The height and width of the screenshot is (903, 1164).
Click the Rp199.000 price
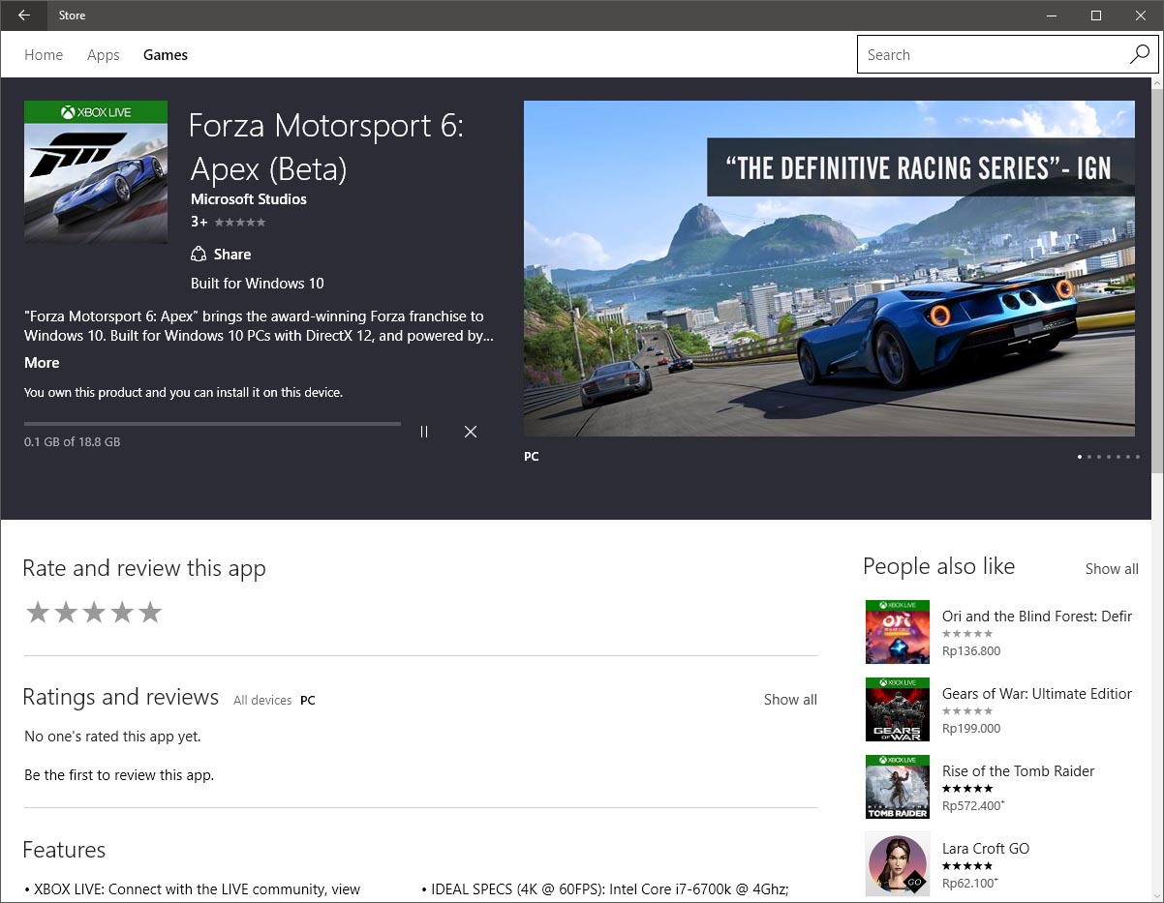(x=971, y=729)
